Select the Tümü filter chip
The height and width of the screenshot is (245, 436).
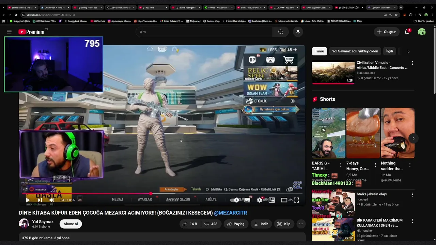(x=320, y=51)
